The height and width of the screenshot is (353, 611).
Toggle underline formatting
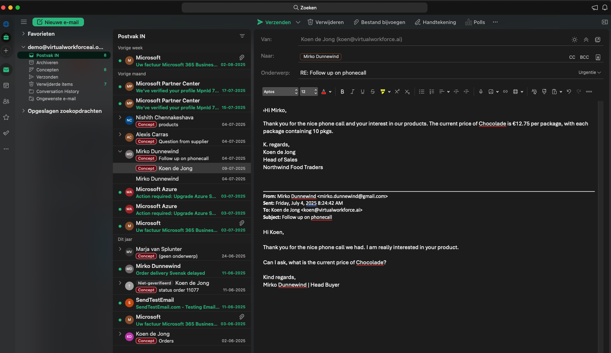point(363,92)
